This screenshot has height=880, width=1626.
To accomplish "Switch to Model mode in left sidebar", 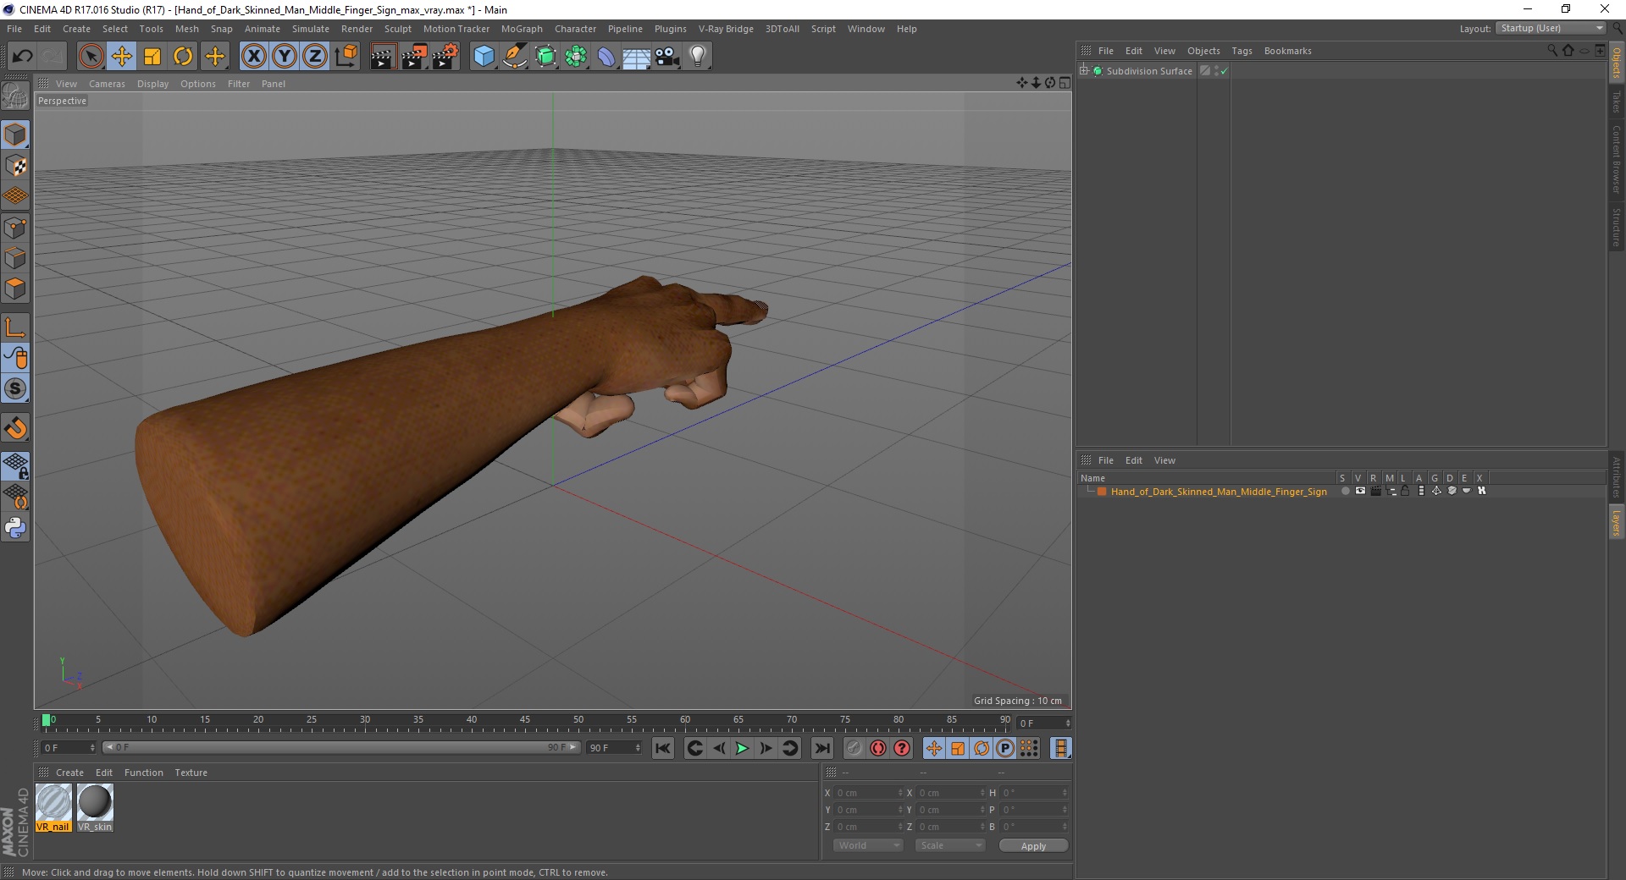I will pyautogui.click(x=15, y=135).
